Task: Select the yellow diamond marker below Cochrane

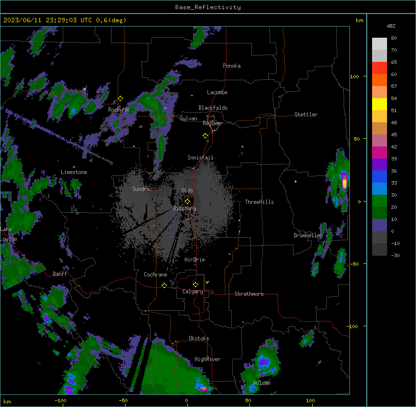Action: tap(164, 285)
